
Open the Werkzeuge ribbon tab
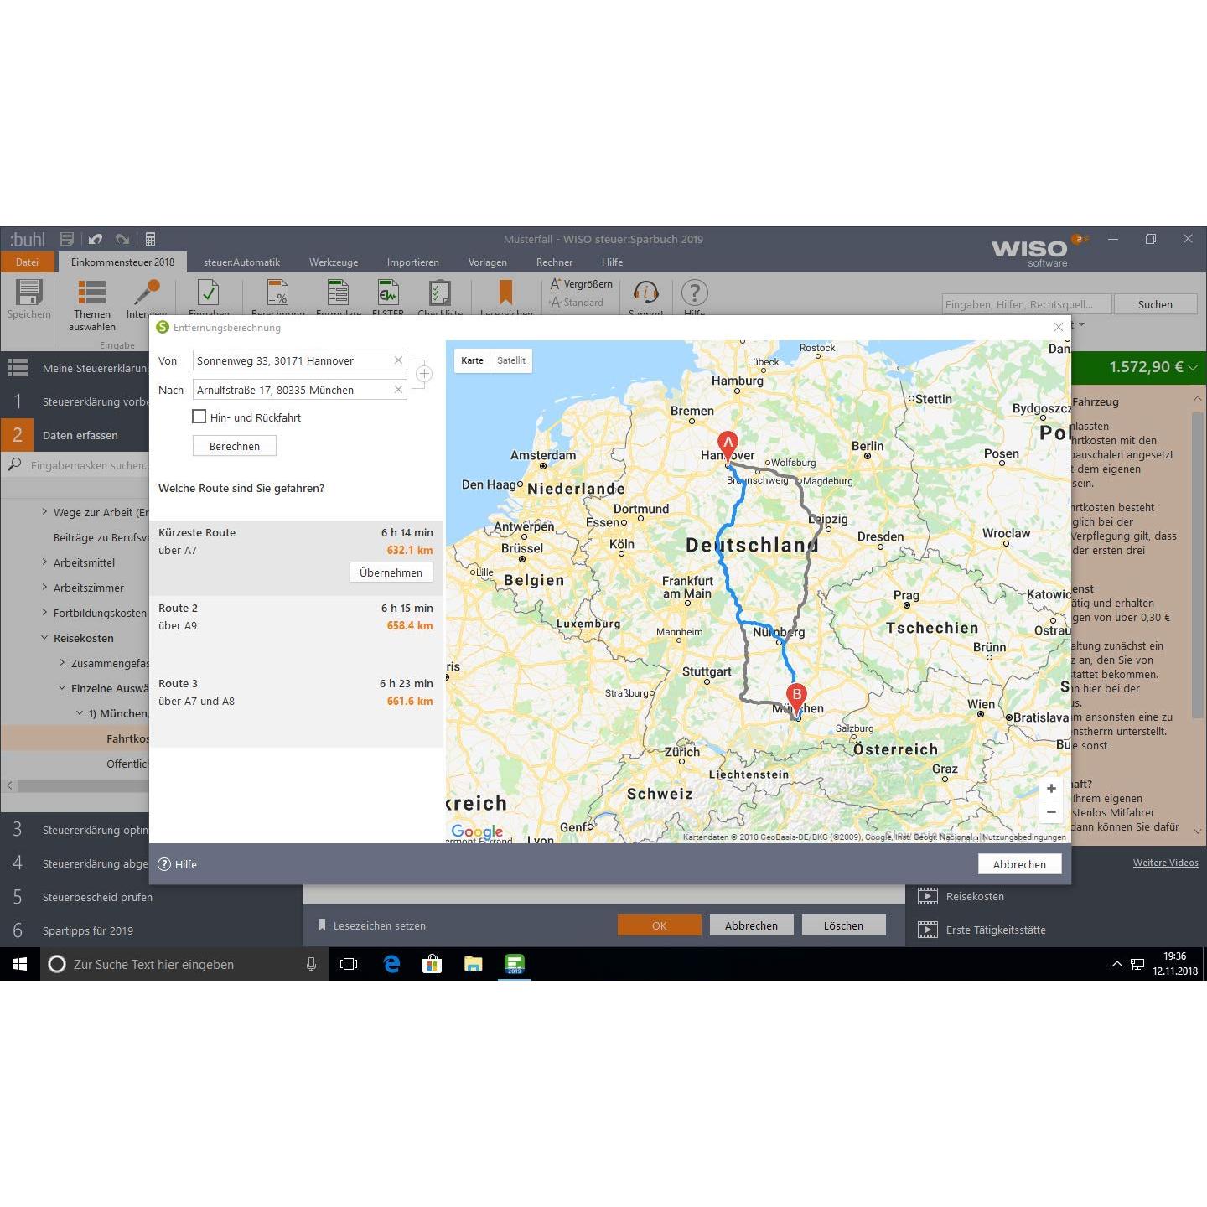pyautogui.click(x=334, y=262)
